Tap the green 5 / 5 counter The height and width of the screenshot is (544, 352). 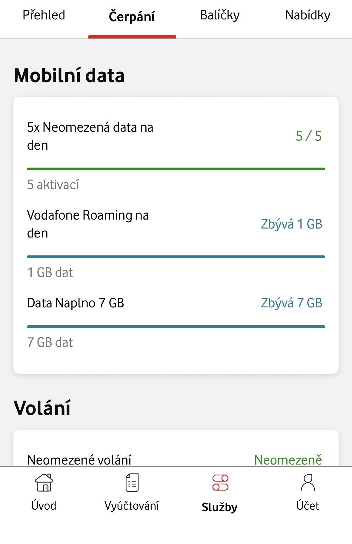308,136
